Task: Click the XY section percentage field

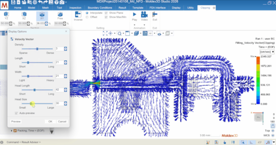Action: (40, 23)
